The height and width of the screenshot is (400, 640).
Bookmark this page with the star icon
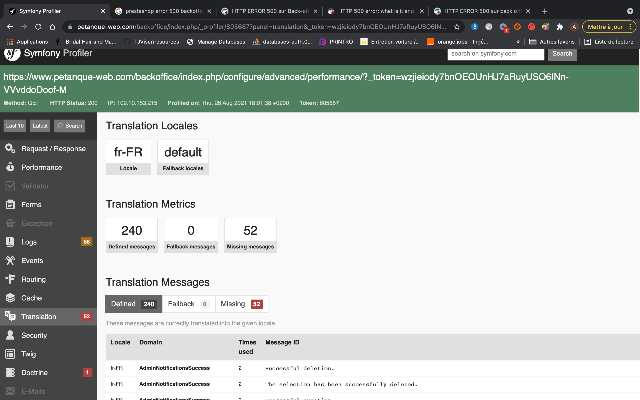tap(457, 27)
